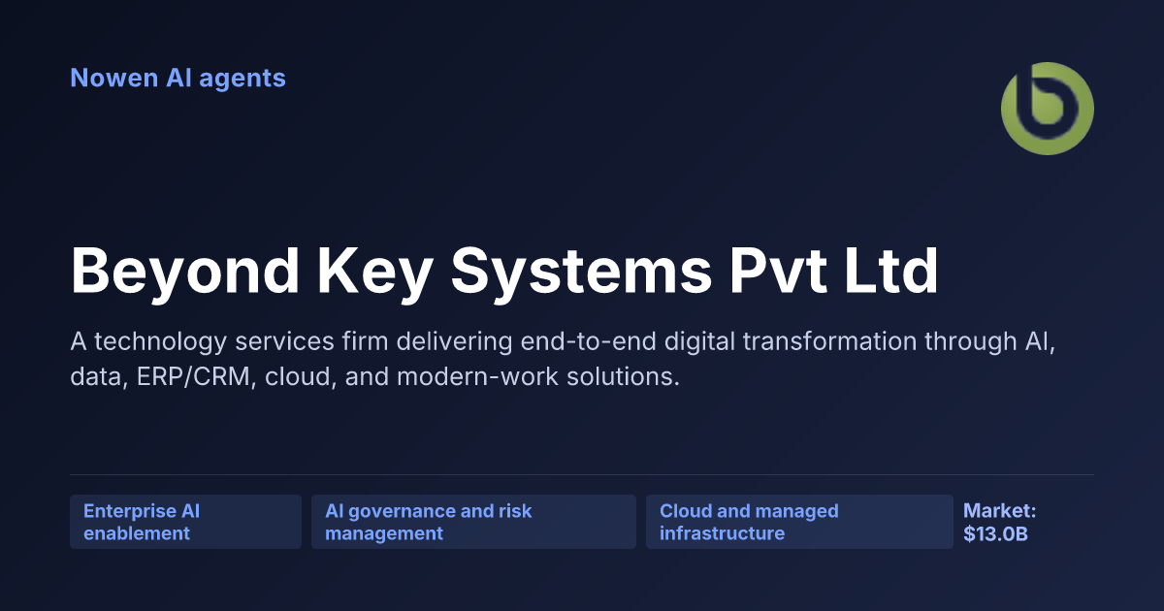Select the Enterprise AI enablement tag
The width and height of the screenshot is (1164, 611).
click(185, 522)
